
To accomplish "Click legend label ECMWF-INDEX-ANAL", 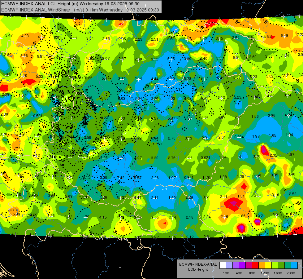I will tap(198, 264).
